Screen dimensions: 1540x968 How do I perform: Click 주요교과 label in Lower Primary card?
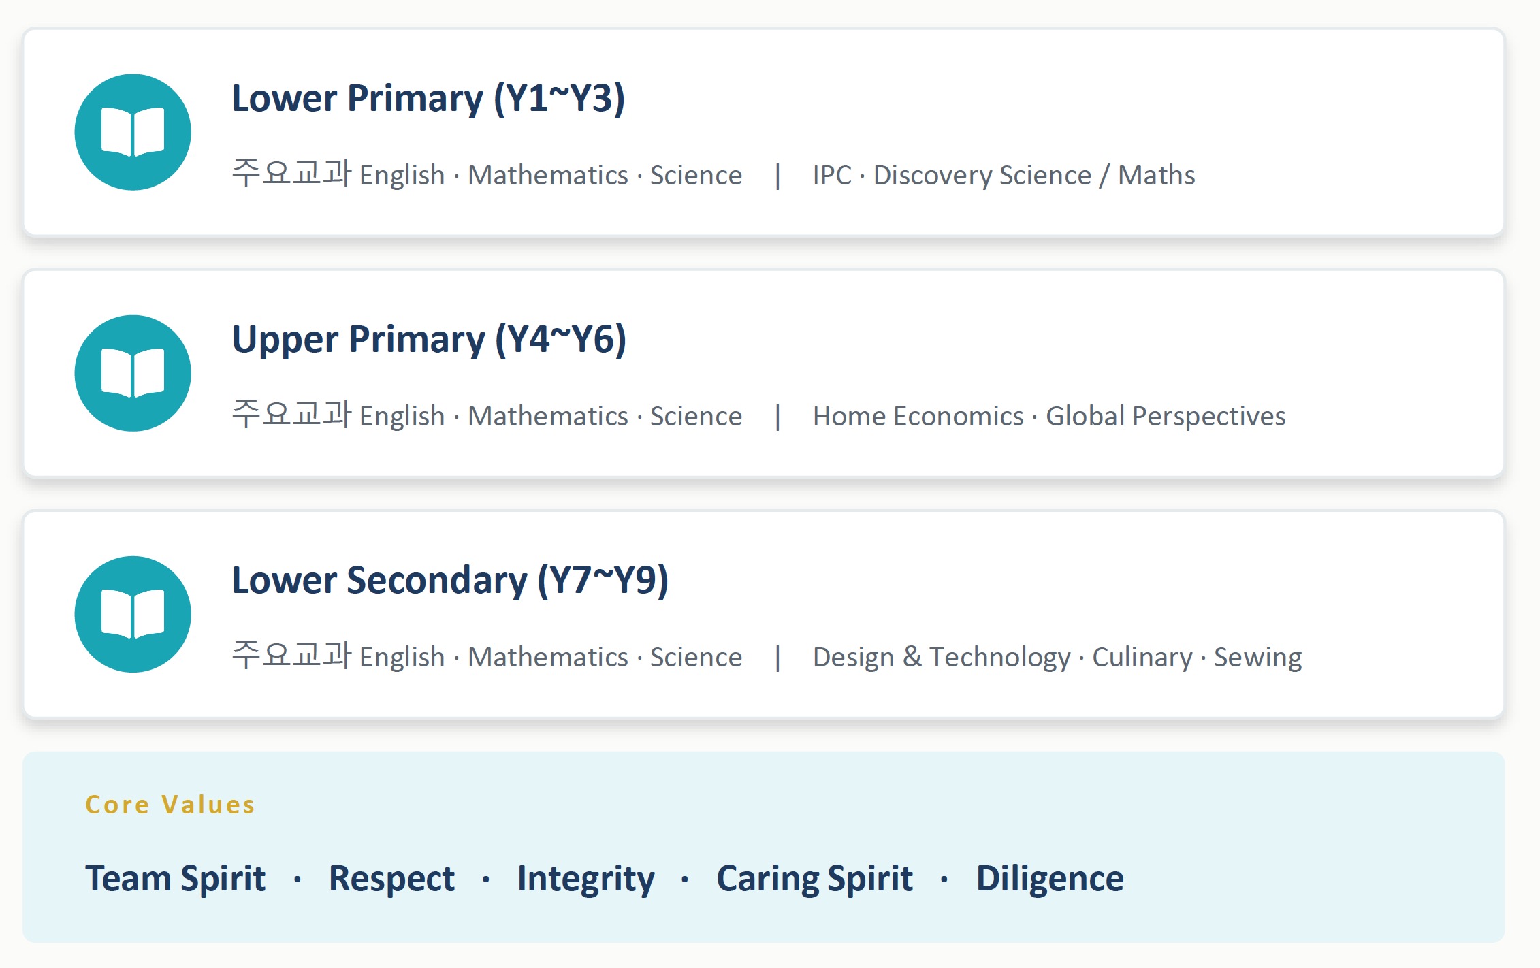click(x=291, y=173)
